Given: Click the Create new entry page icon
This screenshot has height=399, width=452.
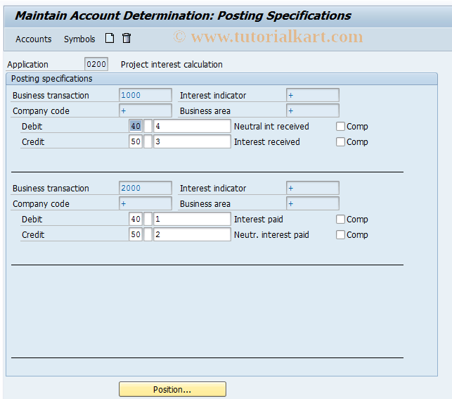Looking at the screenshot, I should [110, 38].
